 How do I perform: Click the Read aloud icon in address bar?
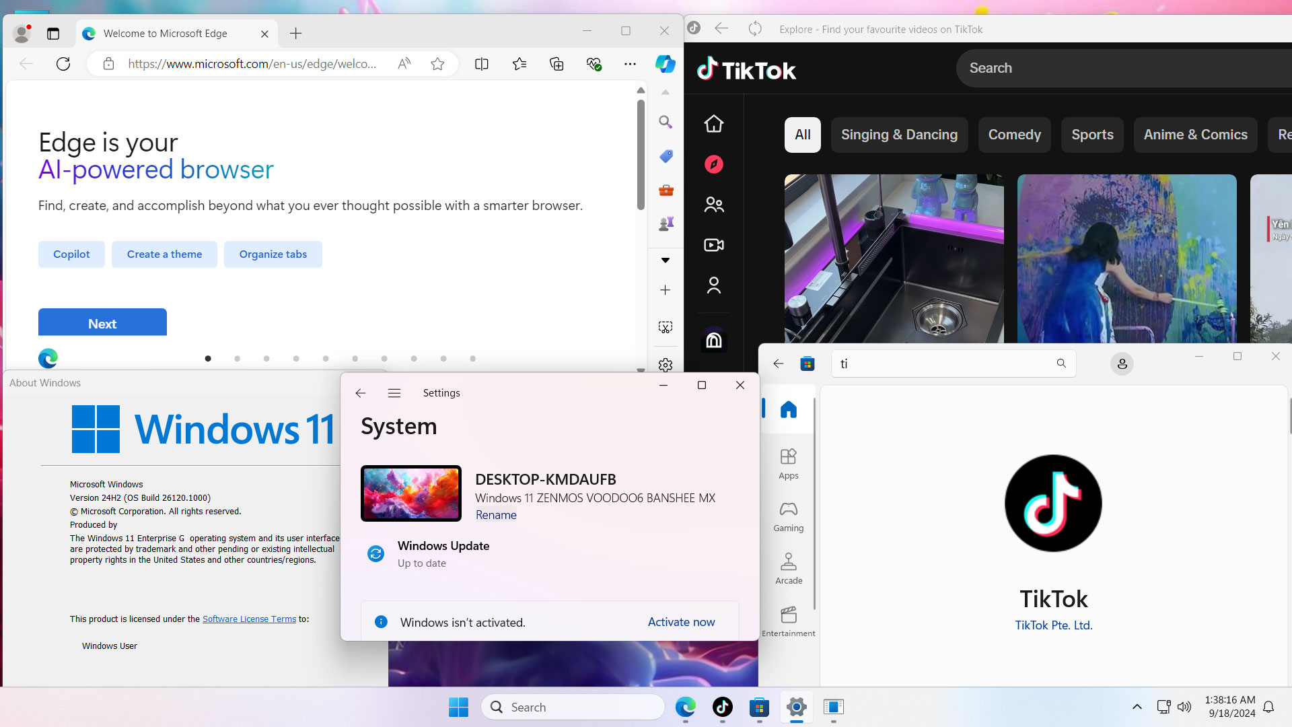click(404, 64)
